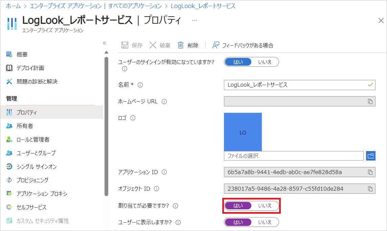
Task: Set 割り当てが必要ですか? to いいえ
Action: pos(265,206)
